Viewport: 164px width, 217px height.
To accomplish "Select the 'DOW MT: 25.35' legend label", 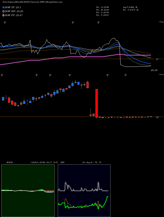I will pos(14,12).
